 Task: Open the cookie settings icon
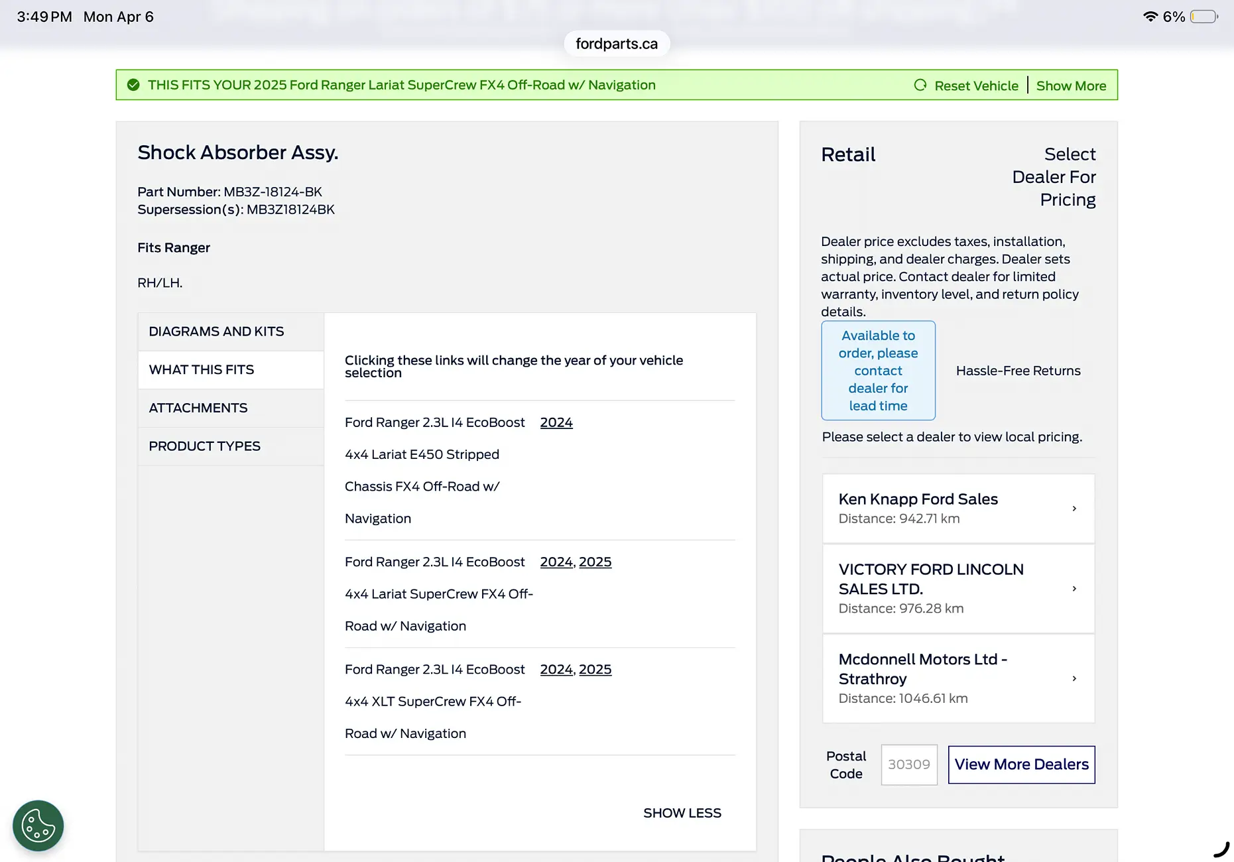(x=38, y=826)
